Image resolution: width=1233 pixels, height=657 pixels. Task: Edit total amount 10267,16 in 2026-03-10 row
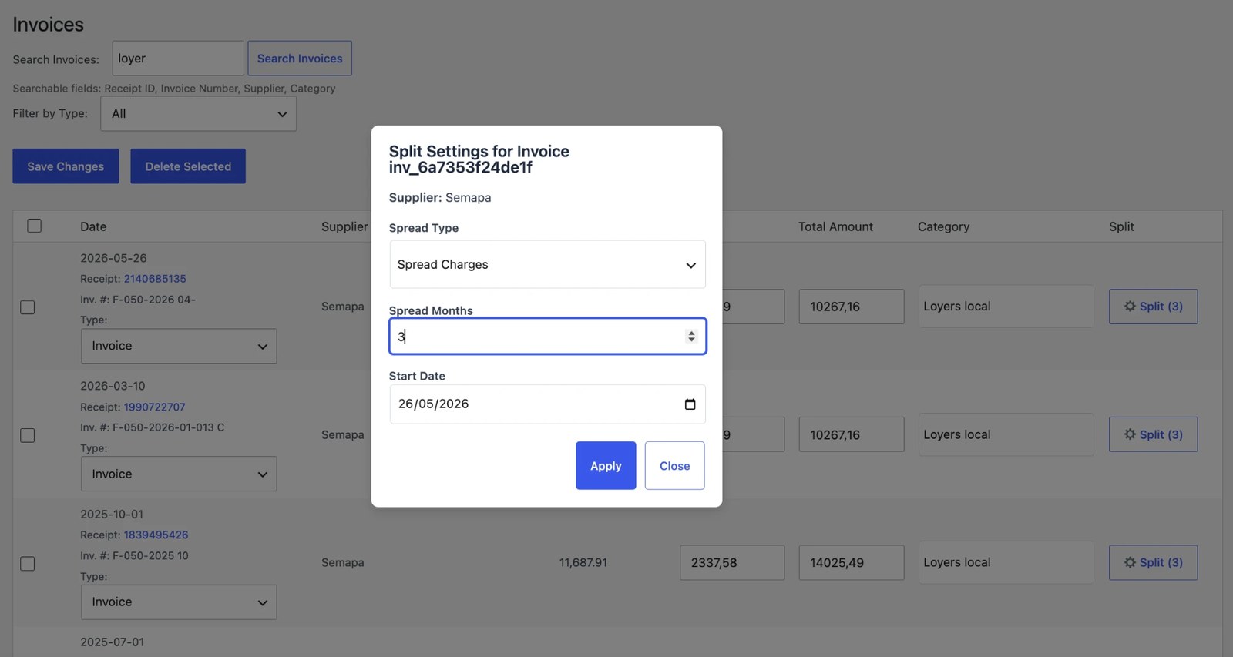852,434
